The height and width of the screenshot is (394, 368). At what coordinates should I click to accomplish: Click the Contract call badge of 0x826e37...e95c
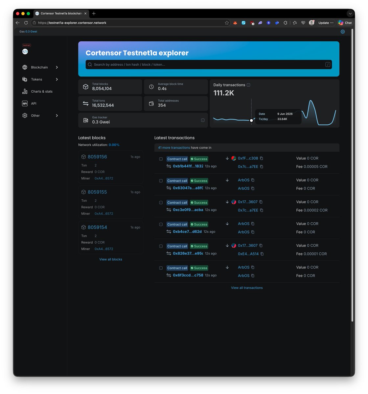pos(177,246)
